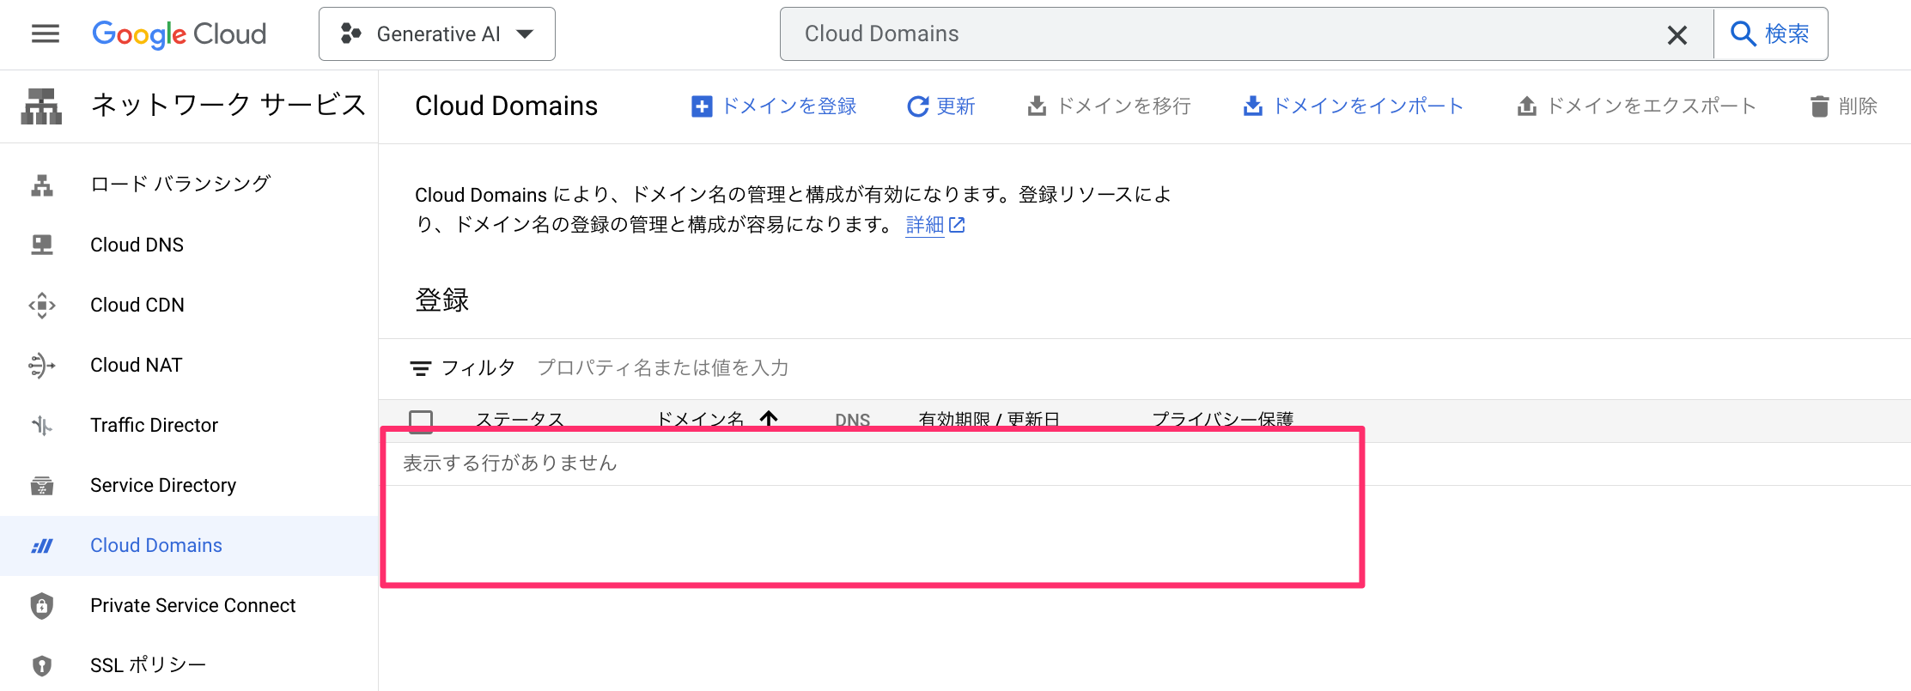The image size is (1911, 691).
Task: Click the SSL ポリシー shield icon
Action: (42, 665)
